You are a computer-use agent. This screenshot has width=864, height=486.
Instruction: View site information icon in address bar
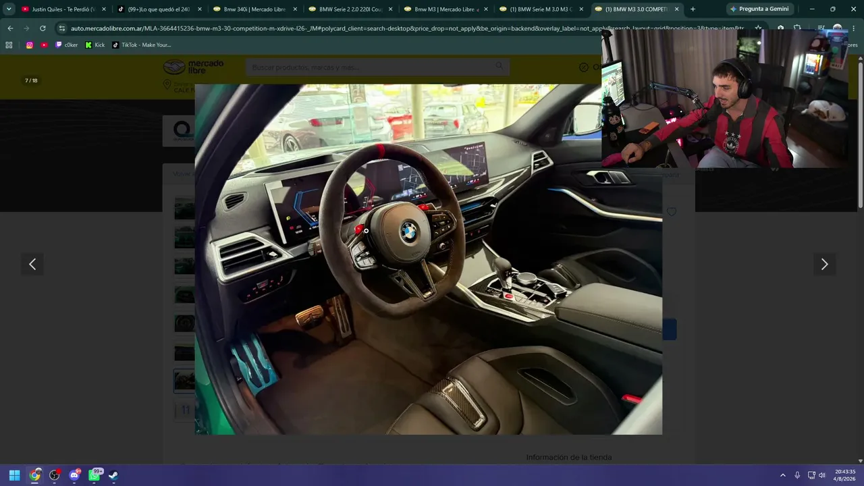pyautogui.click(x=62, y=28)
